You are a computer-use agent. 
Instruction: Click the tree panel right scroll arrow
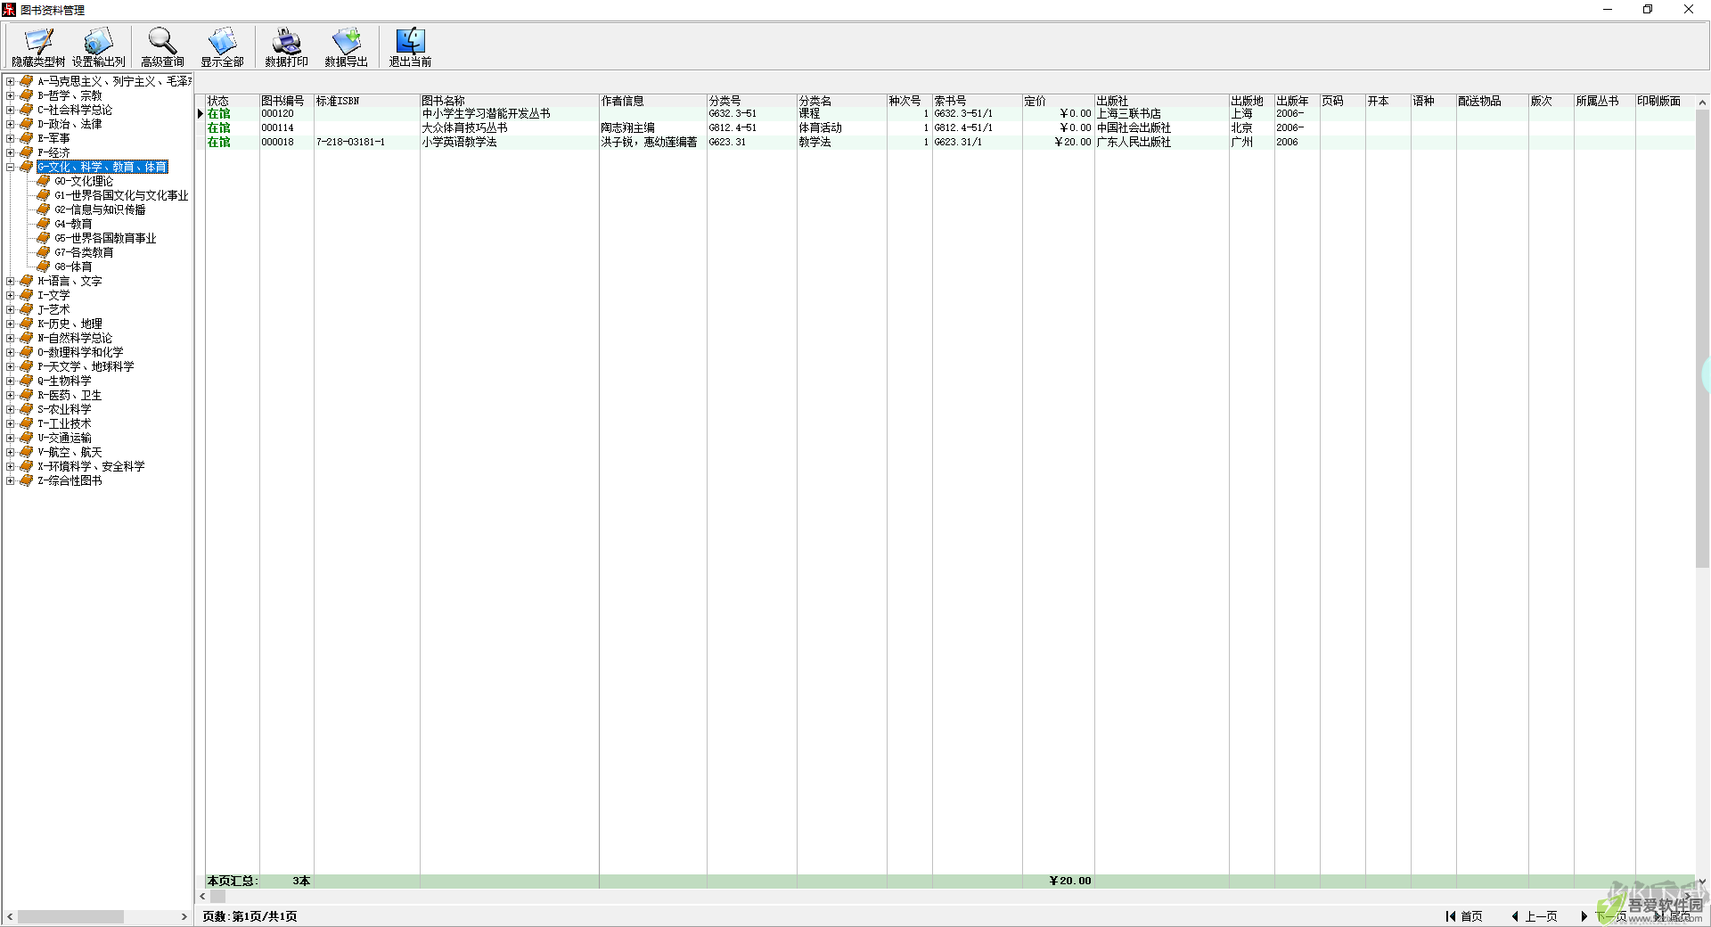pyautogui.click(x=184, y=916)
